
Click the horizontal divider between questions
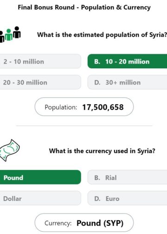[84, 126]
